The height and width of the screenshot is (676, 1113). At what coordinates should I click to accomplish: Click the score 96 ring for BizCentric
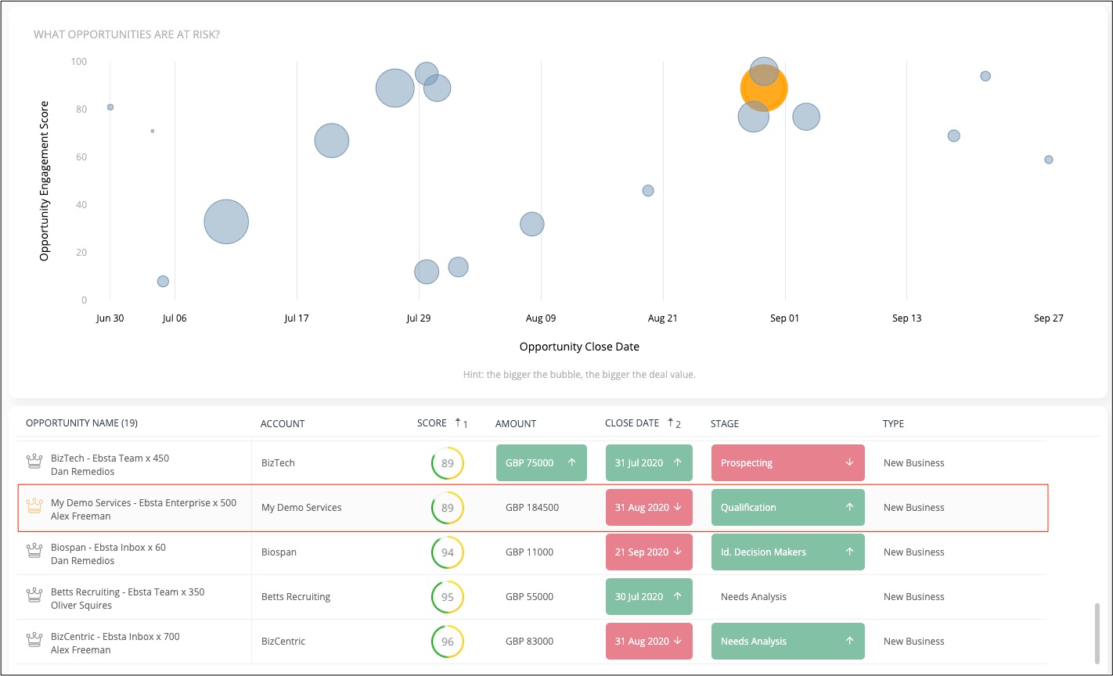click(448, 642)
